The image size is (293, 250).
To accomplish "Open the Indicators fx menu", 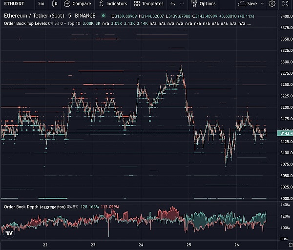I will click(x=101, y=4).
